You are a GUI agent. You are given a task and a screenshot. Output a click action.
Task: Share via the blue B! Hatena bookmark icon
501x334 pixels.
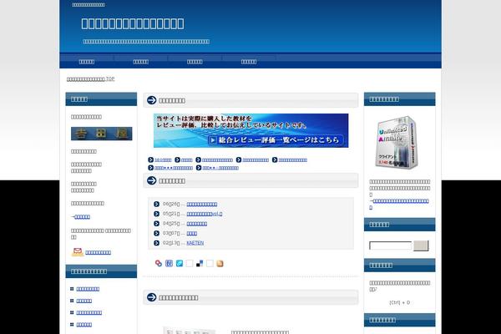[x=169, y=263]
